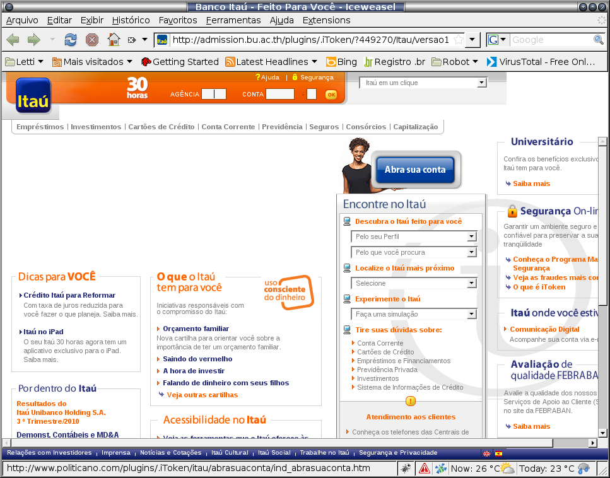
Task: Open the Exibir menu
Action: [92, 20]
